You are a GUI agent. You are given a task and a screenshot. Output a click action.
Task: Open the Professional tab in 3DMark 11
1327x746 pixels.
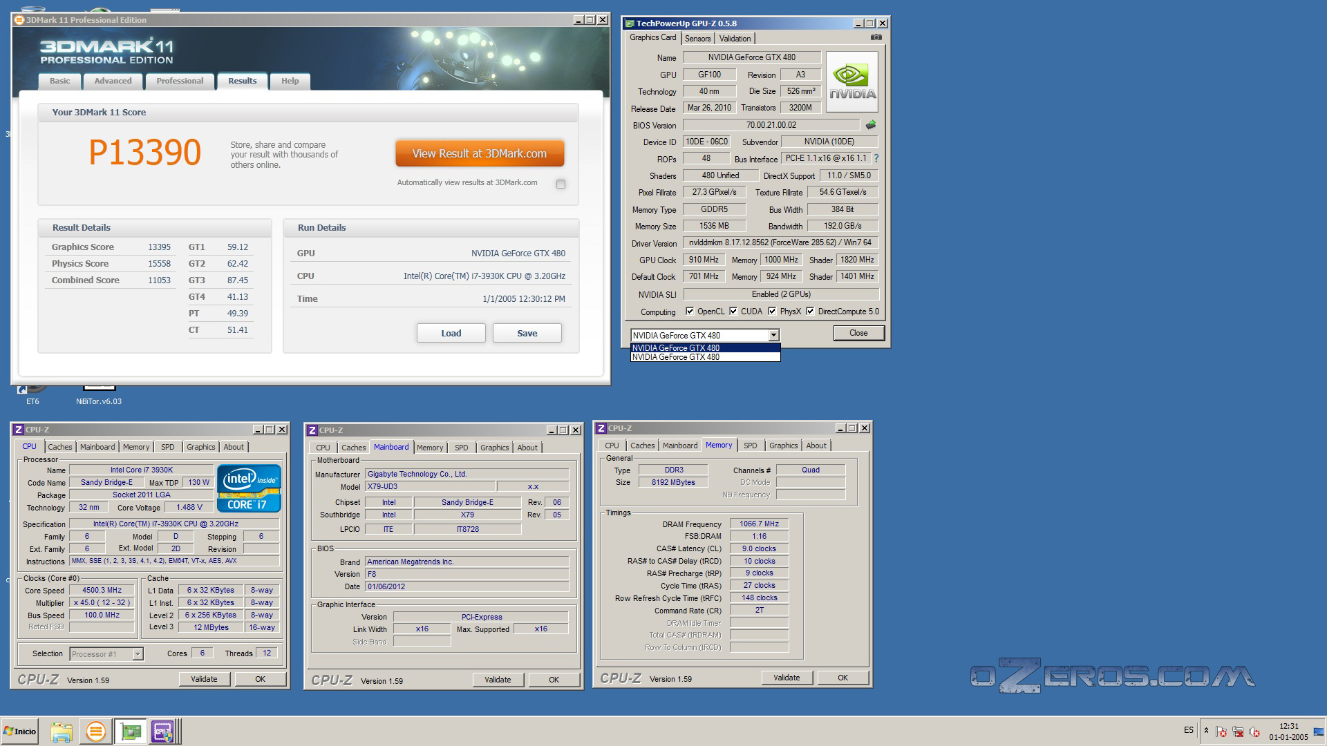coord(180,81)
